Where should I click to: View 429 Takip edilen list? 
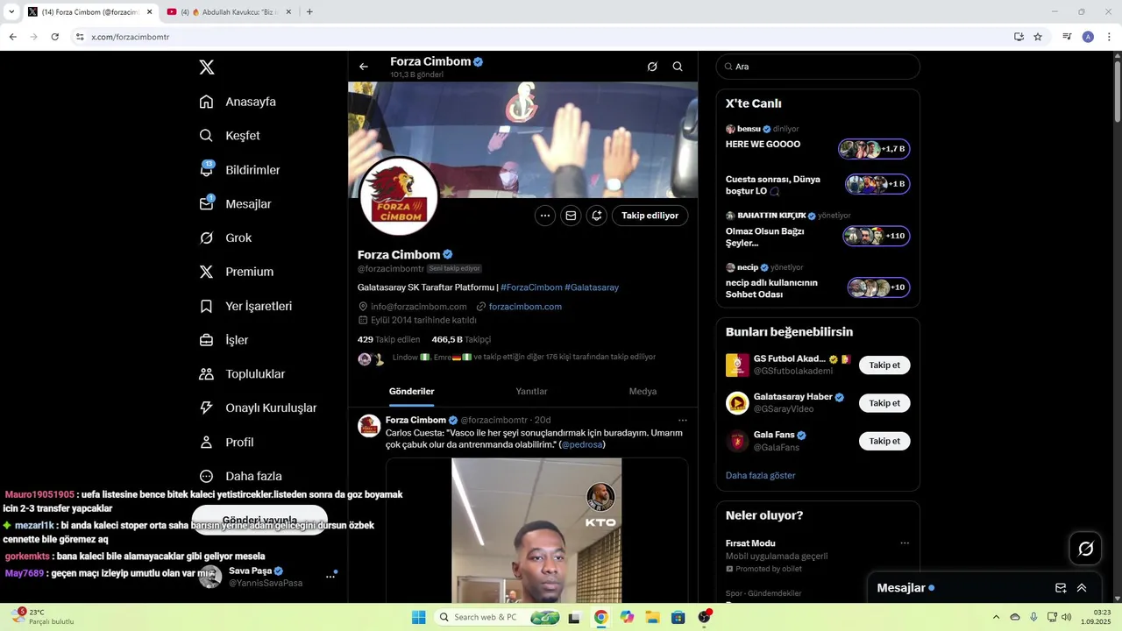[x=388, y=339]
